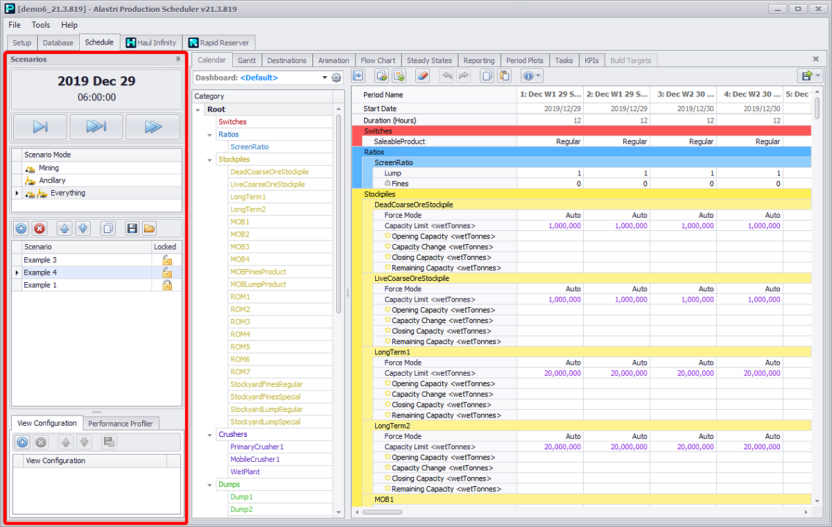This screenshot has height=527, width=832.
Task: Click the paste clipboard icon in Calendar toolbar
Action: point(504,76)
